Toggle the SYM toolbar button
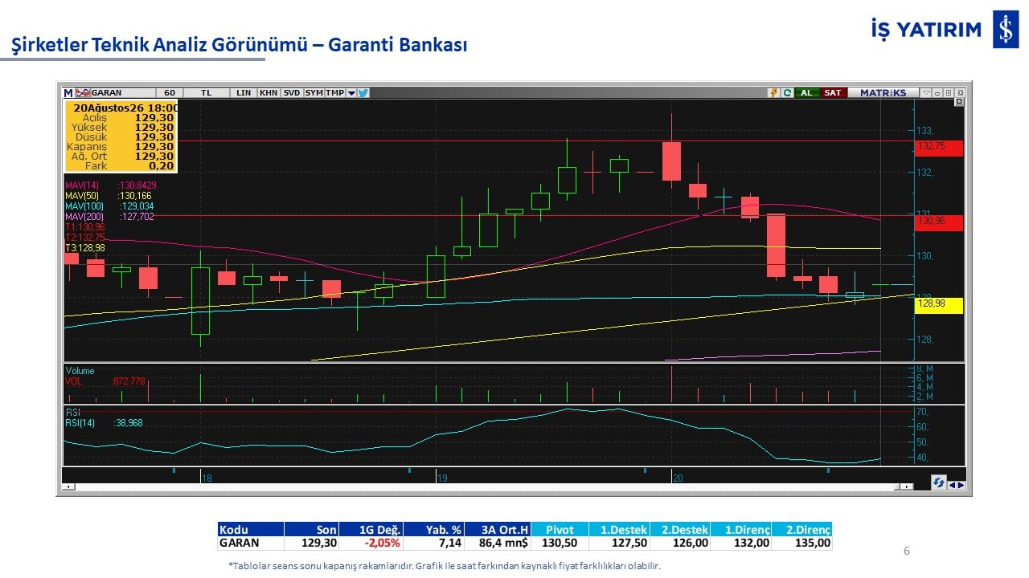The height and width of the screenshot is (578, 1029). coord(314,92)
